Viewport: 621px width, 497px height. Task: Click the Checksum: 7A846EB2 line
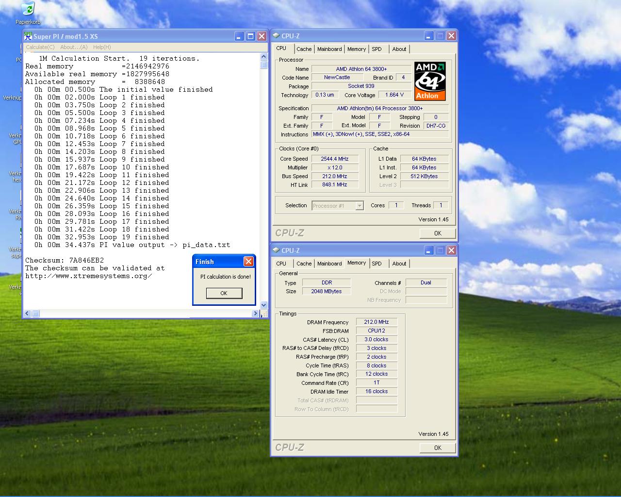tap(65, 260)
